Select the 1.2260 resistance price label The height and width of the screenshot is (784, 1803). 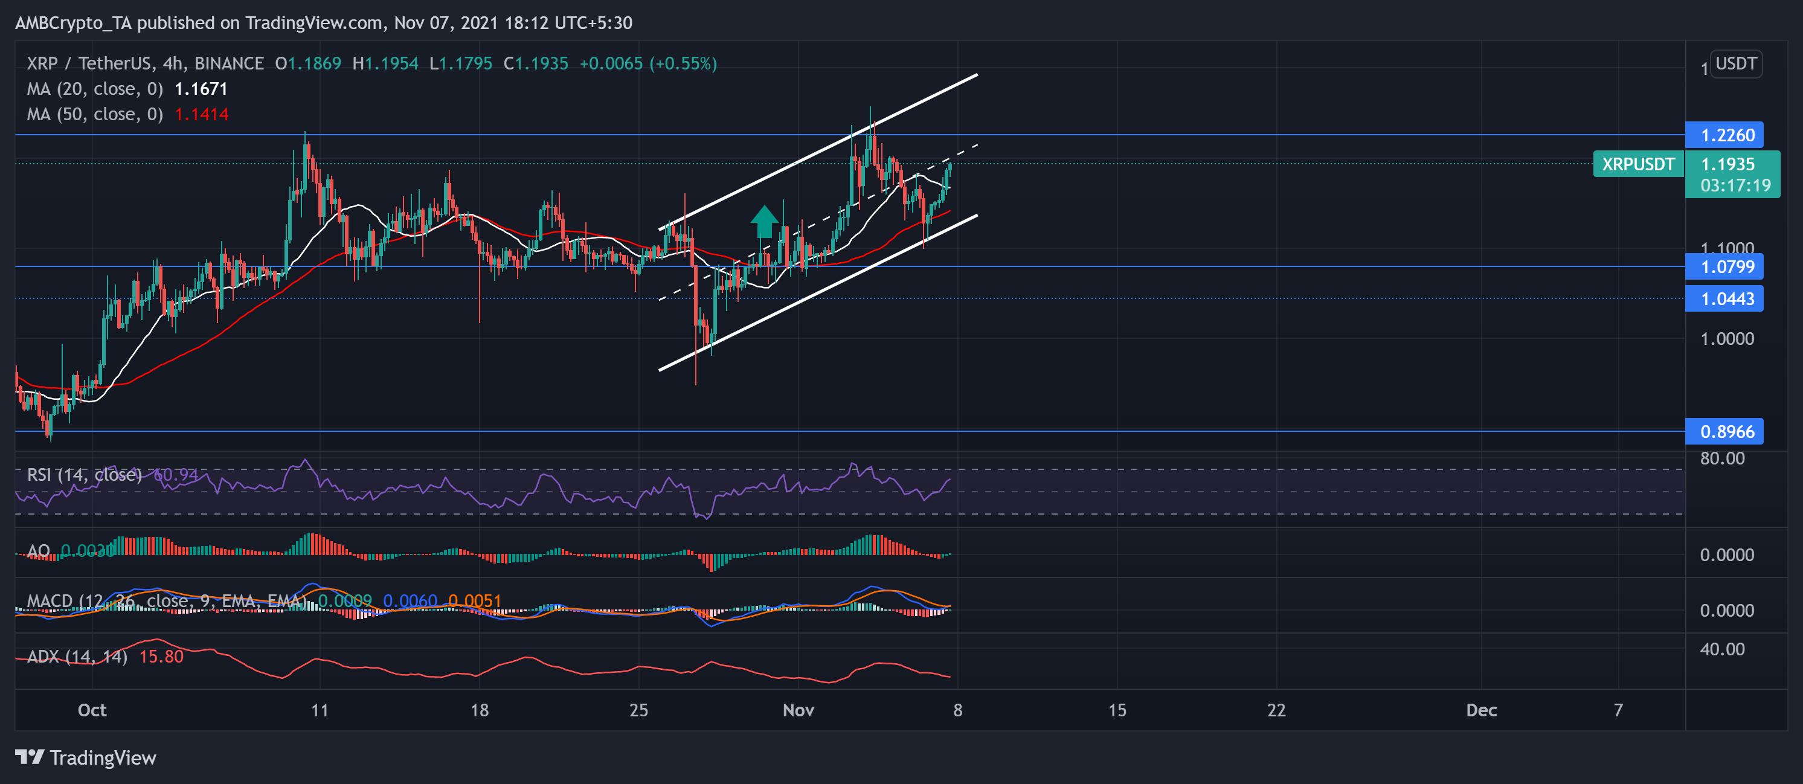(x=1724, y=135)
